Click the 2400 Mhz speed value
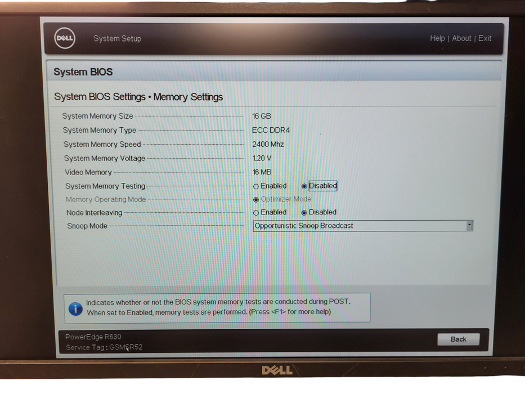Viewport: 525px width, 394px height. [268, 144]
